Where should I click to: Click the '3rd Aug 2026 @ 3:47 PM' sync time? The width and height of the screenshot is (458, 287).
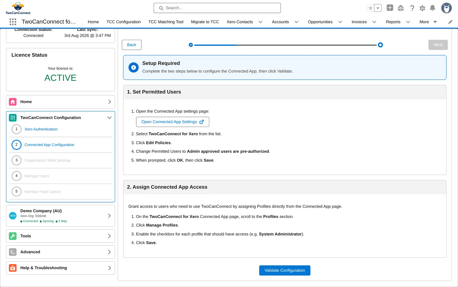click(x=88, y=36)
